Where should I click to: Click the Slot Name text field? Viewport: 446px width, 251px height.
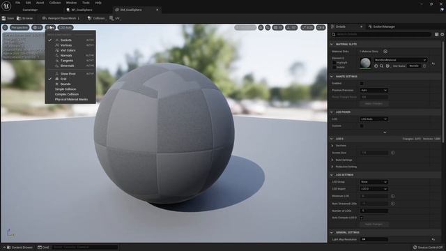pos(414,66)
